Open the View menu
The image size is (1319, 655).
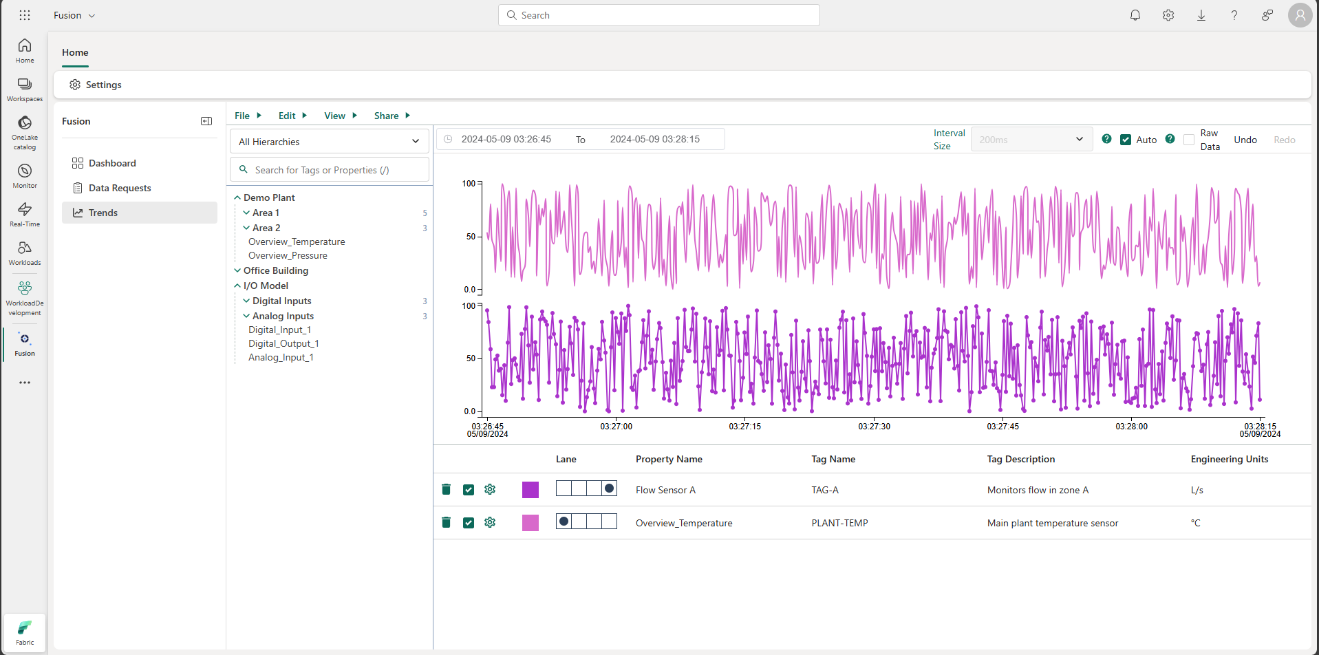pyautogui.click(x=341, y=116)
